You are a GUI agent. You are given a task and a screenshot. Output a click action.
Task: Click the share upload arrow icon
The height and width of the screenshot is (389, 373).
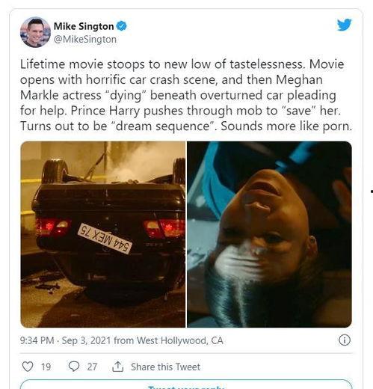pos(117,367)
